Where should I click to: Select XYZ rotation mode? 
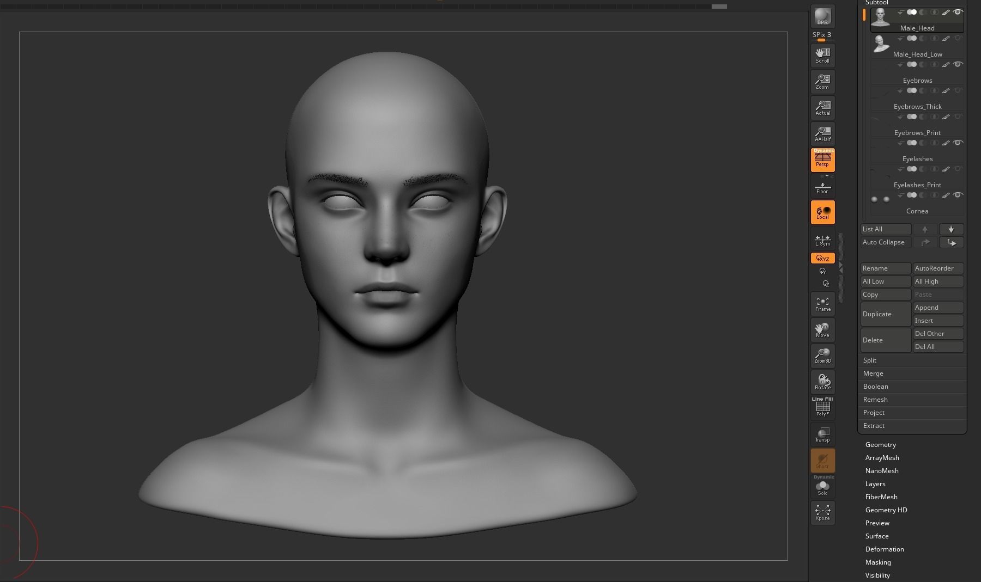point(822,258)
